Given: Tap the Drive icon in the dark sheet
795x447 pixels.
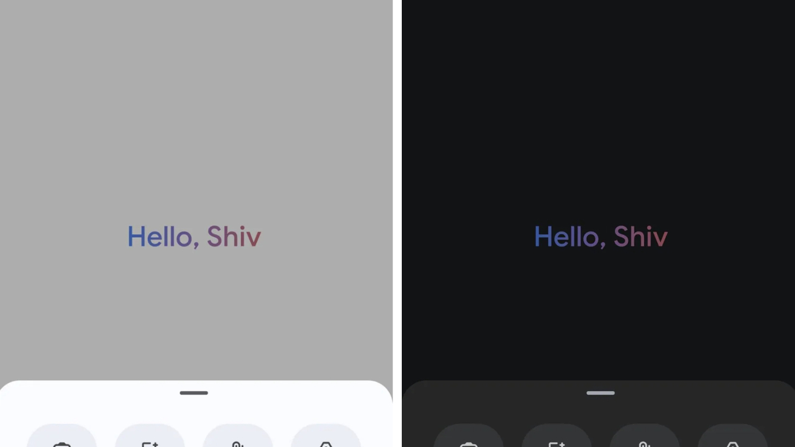Looking at the screenshot, I should 733,443.
